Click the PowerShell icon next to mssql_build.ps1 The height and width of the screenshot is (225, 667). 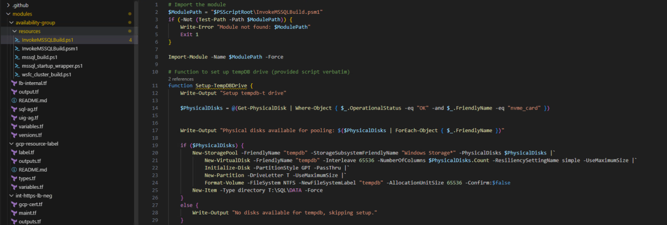[x=17, y=57]
